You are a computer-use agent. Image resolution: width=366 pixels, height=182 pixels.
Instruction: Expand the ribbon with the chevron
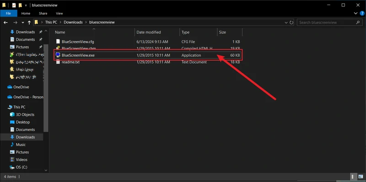pyautogui.click(x=356, y=13)
